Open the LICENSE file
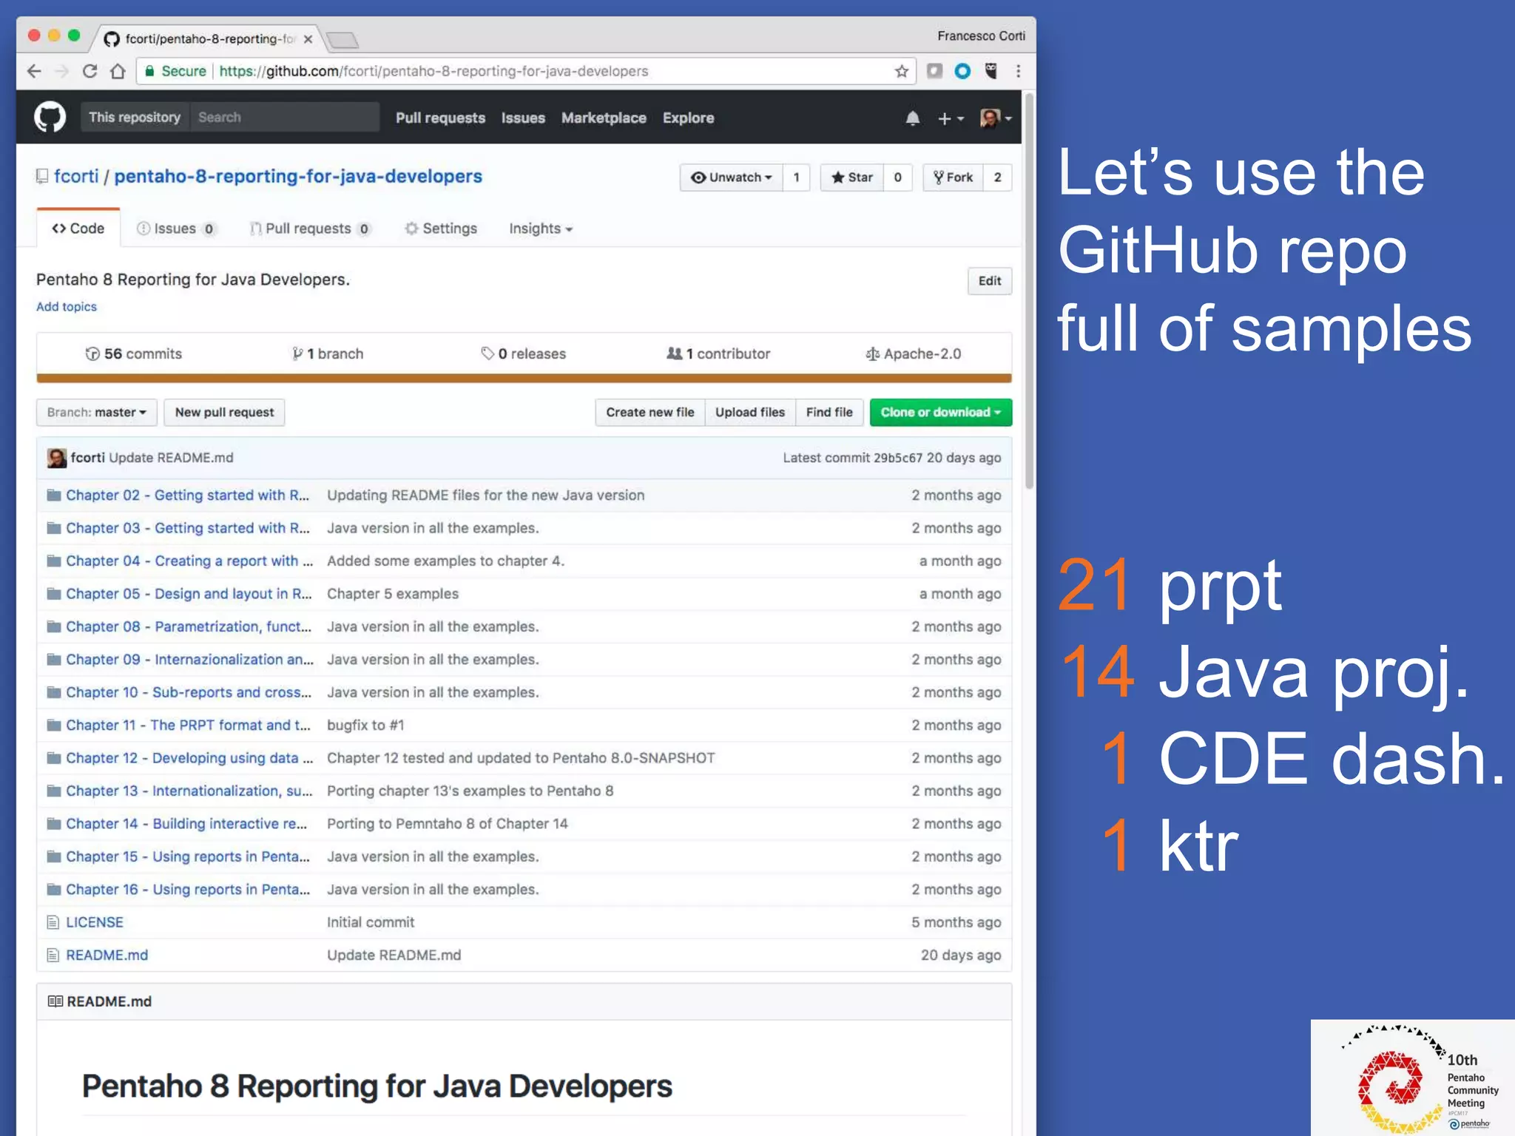This screenshot has height=1136, width=1515. [x=95, y=922]
